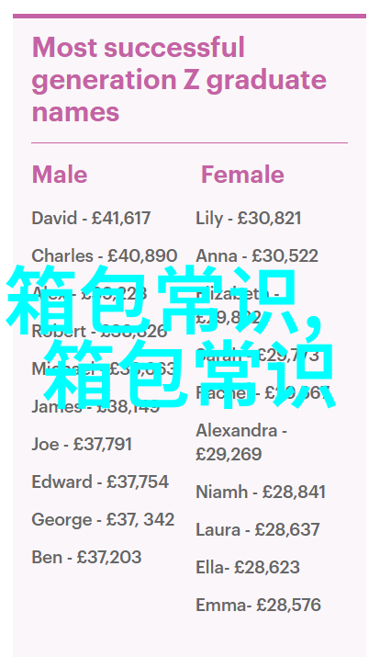Viewport: 380px width, 657px height.
Task: Select the Female column heading
Action: coord(242,175)
